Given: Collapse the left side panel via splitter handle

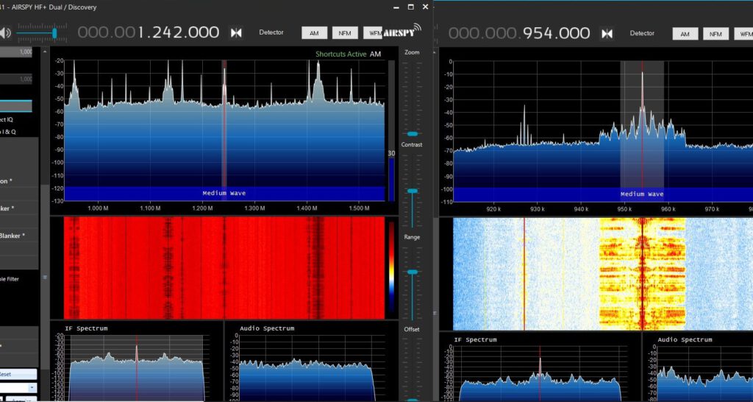Looking at the screenshot, I should (x=43, y=277).
